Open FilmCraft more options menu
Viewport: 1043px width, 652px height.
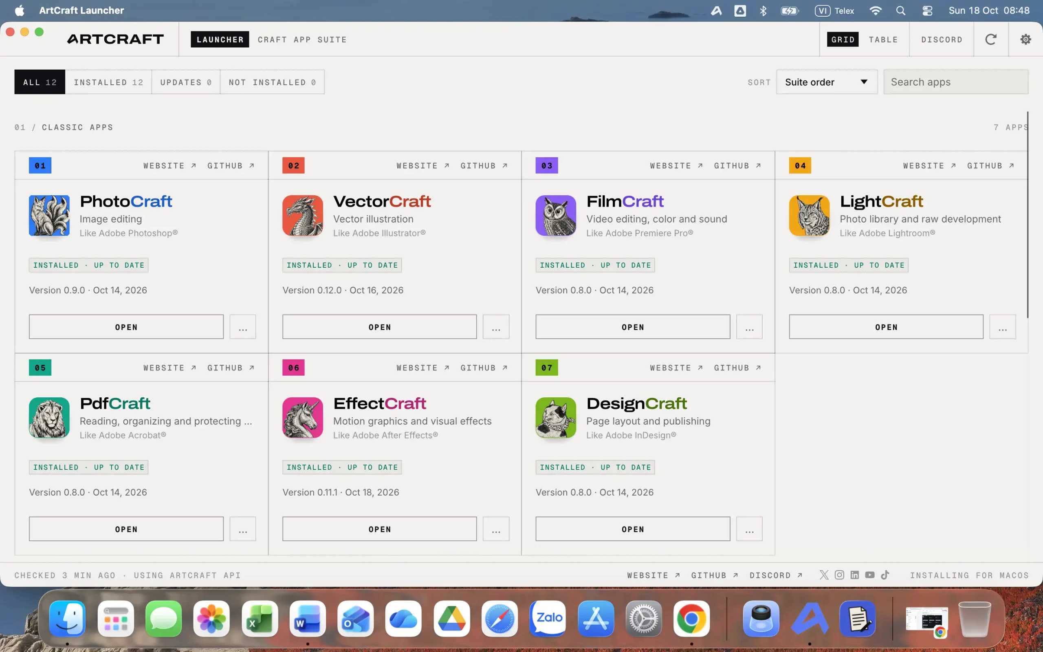(749, 327)
